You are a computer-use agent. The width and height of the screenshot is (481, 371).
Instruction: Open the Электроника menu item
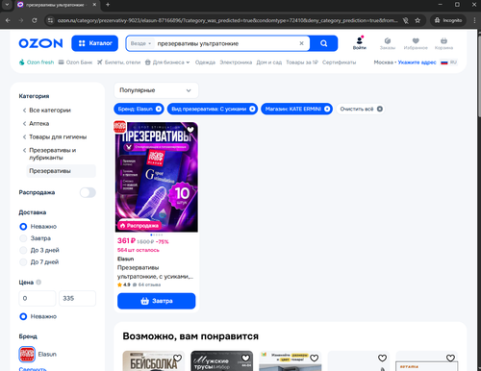(236, 62)
